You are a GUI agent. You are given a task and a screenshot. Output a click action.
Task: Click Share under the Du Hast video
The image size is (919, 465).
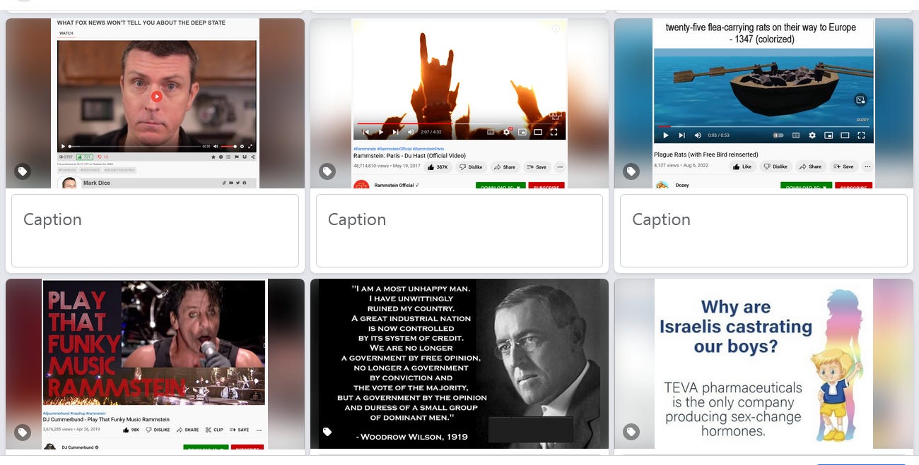point(505,167)
